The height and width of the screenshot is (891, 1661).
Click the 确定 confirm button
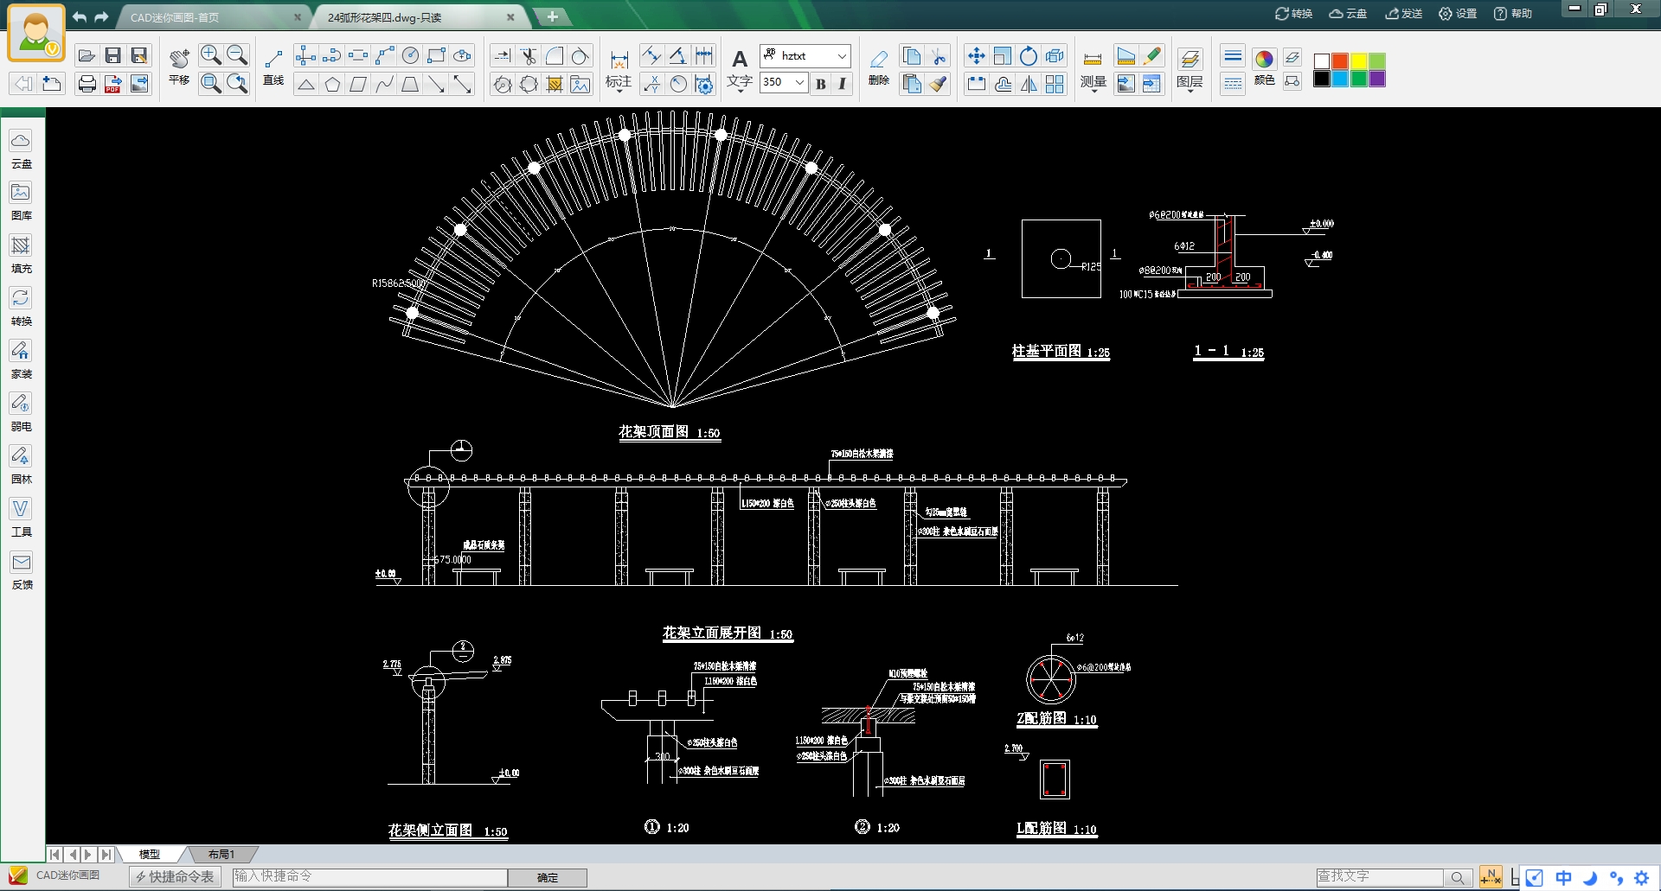coord(547,877)
